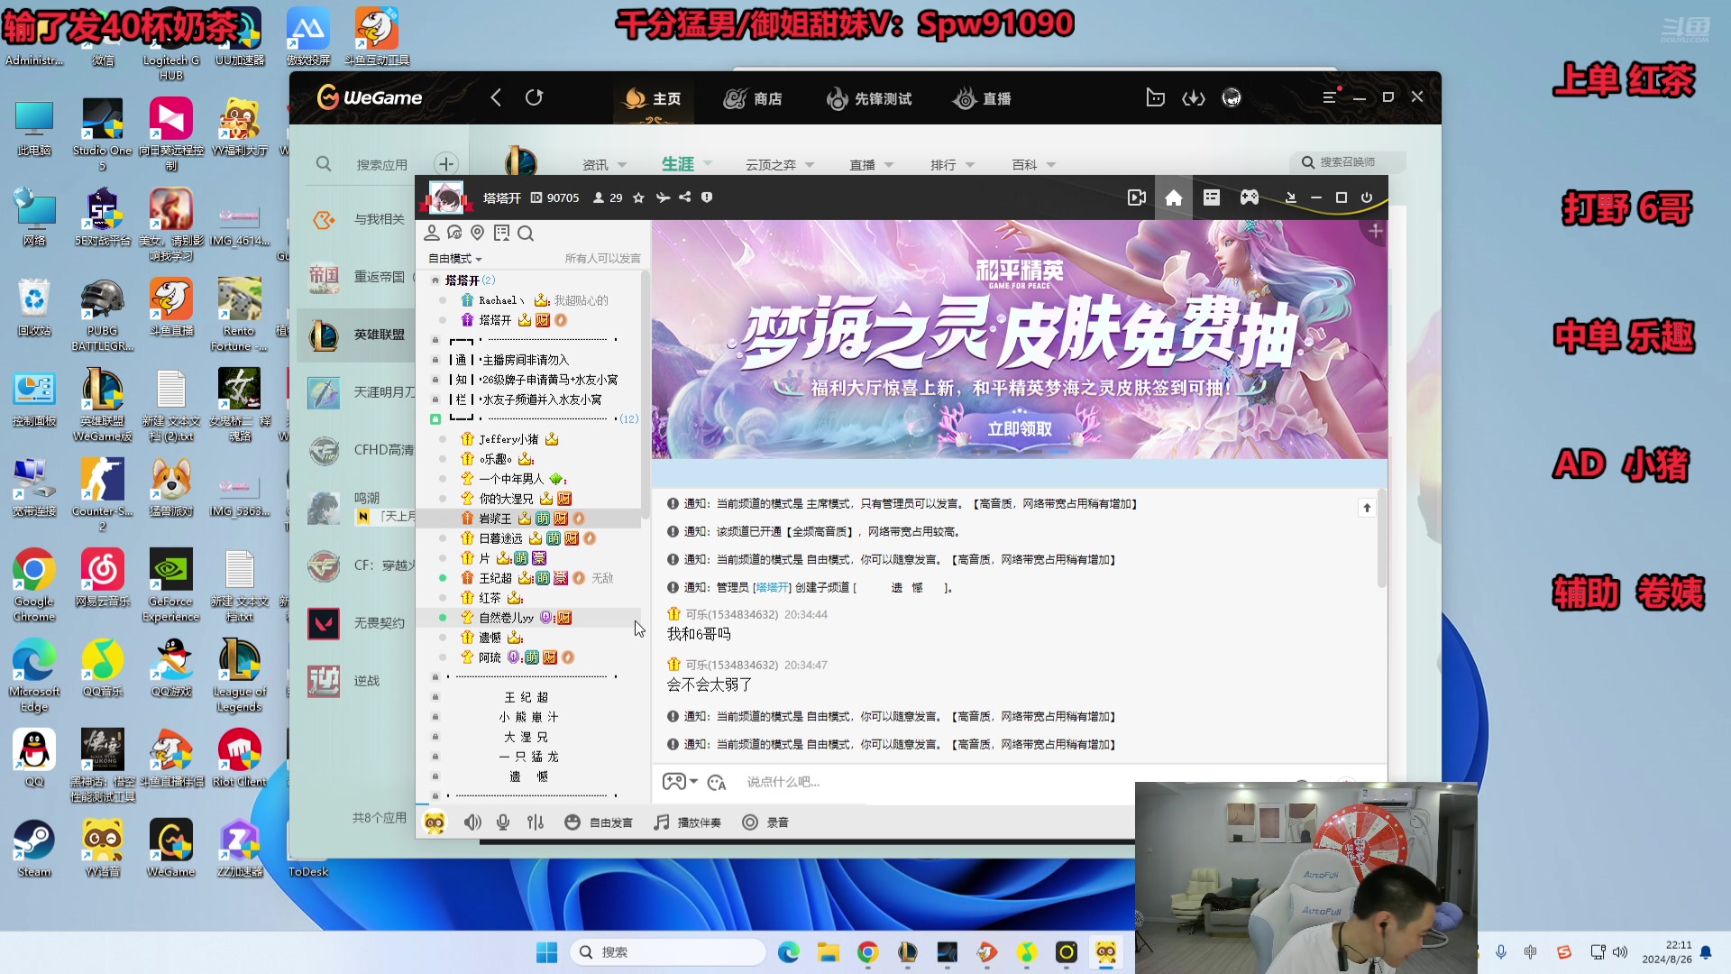Open the user list icon in YY

point(432,234)
